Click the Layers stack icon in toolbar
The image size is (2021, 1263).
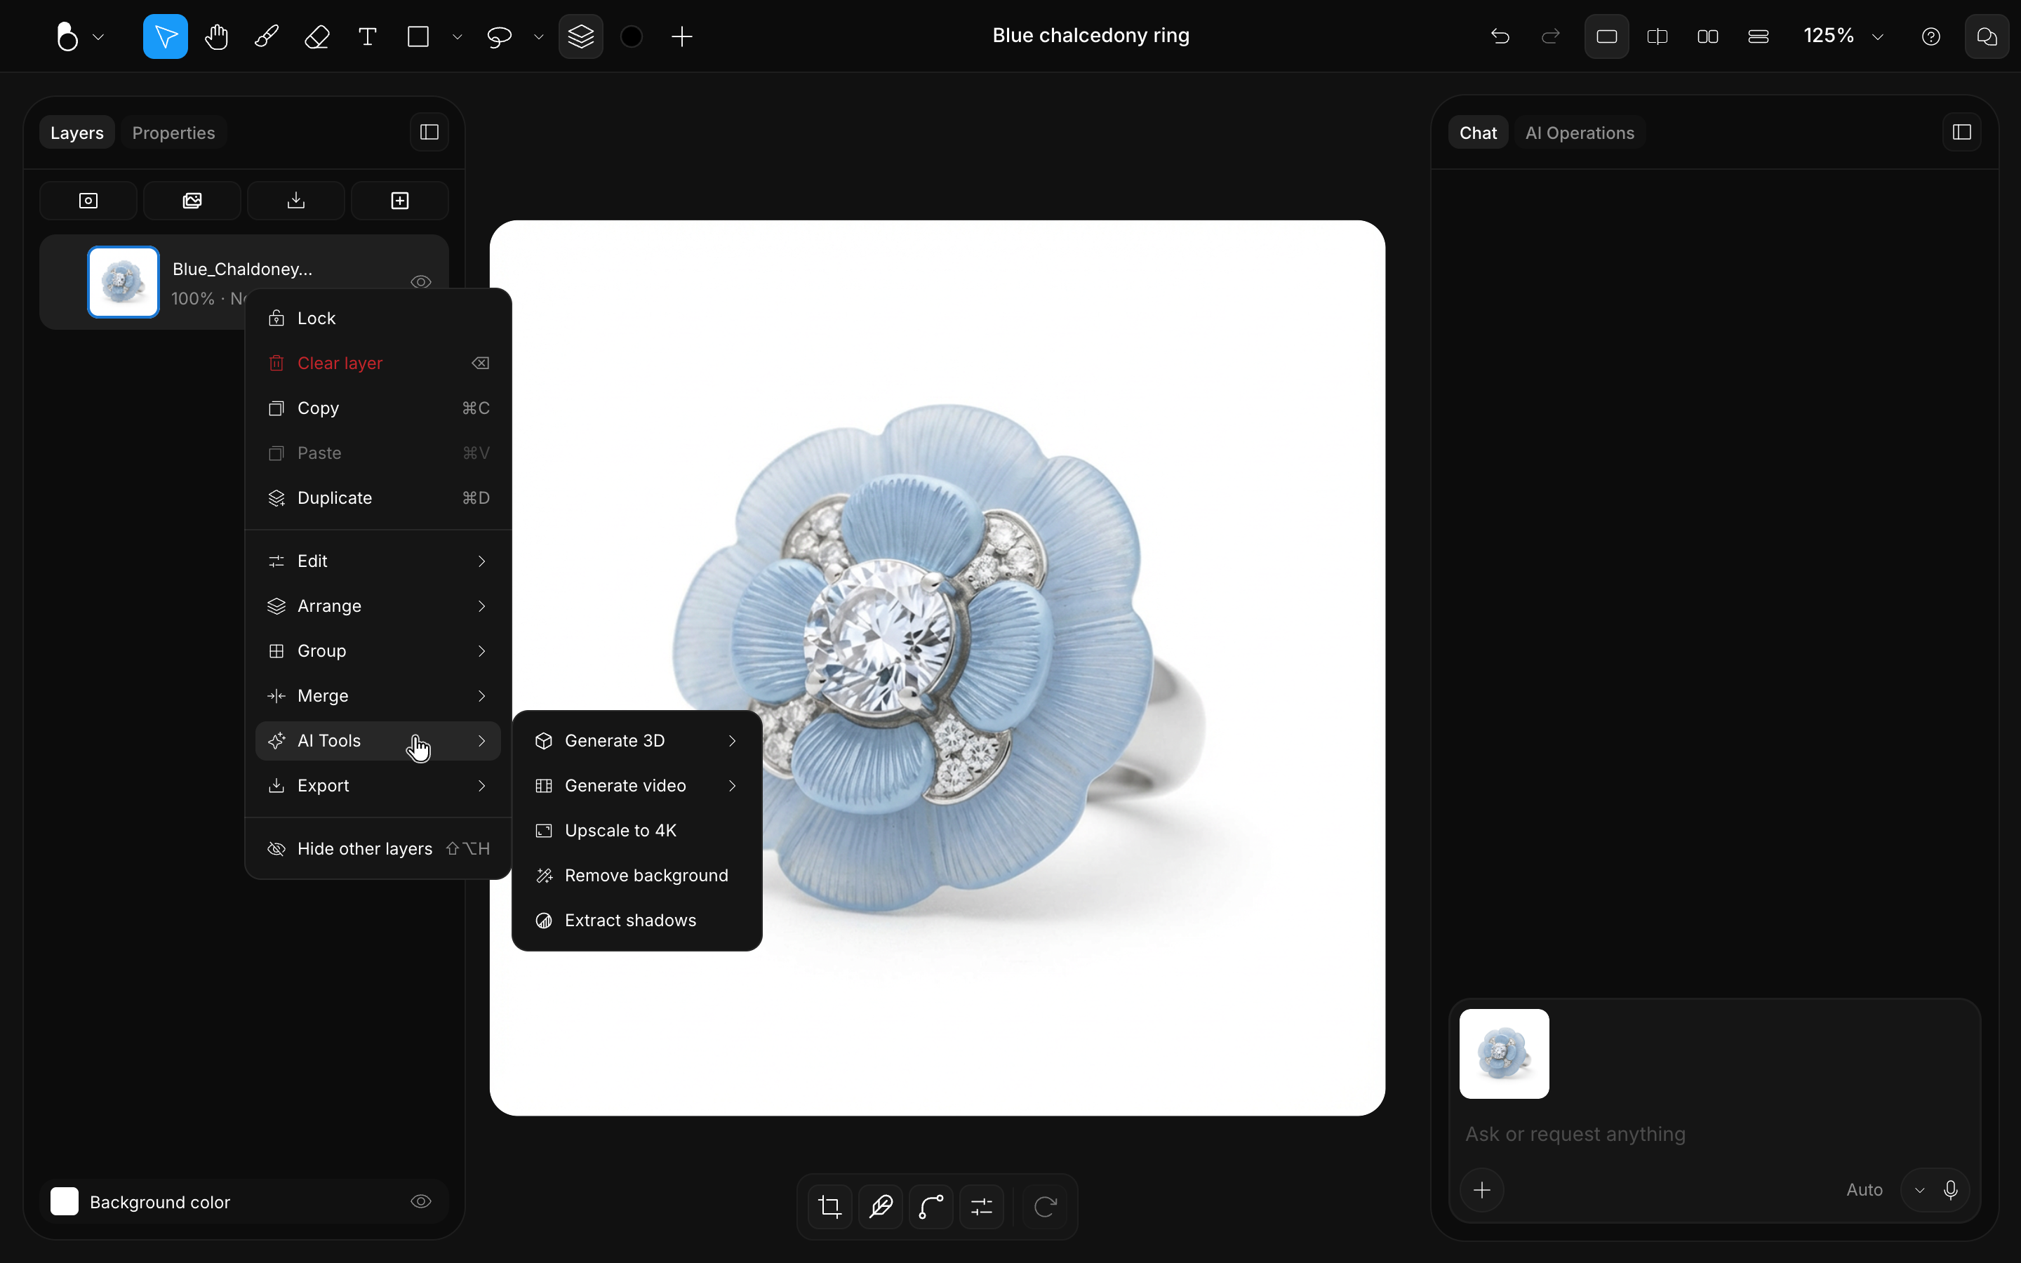point(580,36)
